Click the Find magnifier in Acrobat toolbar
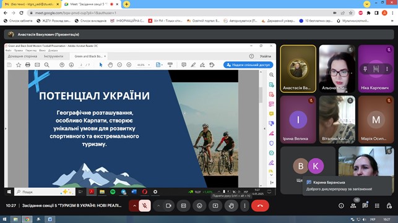 pyautogui.click(x=46, y=65)
